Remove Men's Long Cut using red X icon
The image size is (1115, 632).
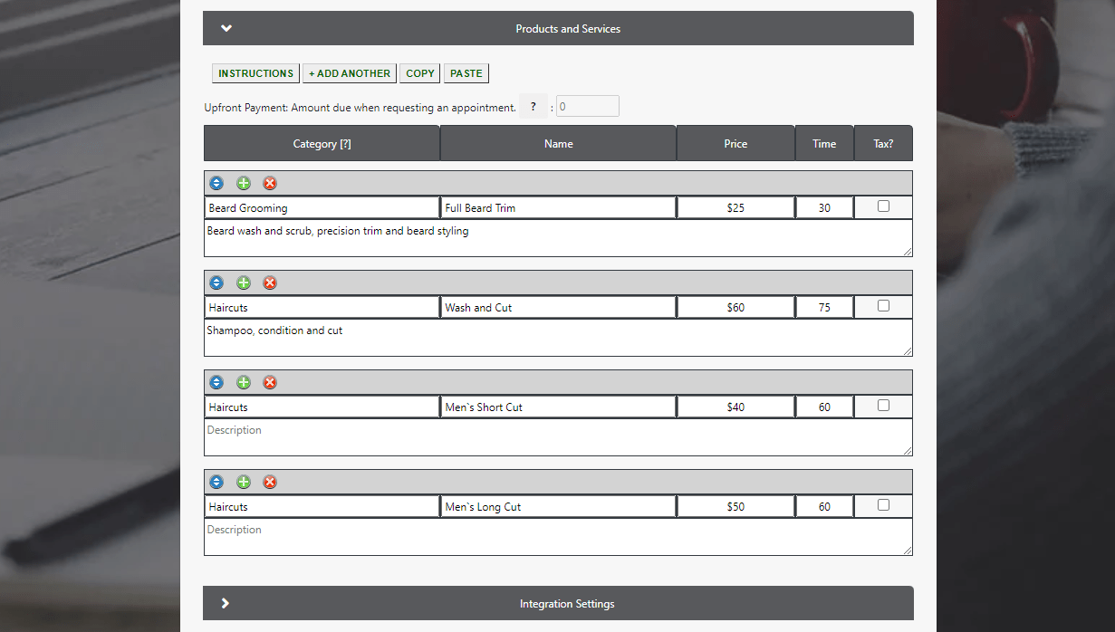pos(270,482)
